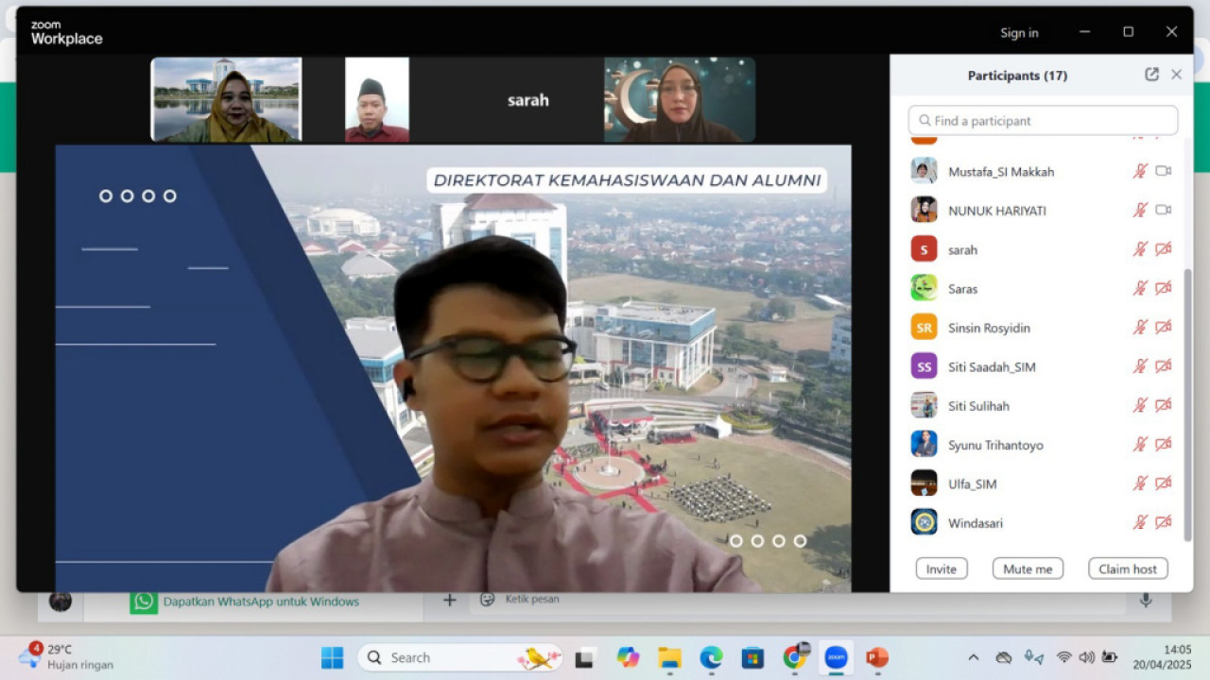Click the plus icon in the WhatsApp chat bar
The height and width of the screenshot is (680, 1210).
click(x=449, y=600)
